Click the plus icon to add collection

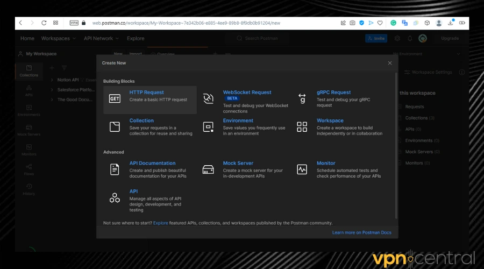tap(52, 68)
